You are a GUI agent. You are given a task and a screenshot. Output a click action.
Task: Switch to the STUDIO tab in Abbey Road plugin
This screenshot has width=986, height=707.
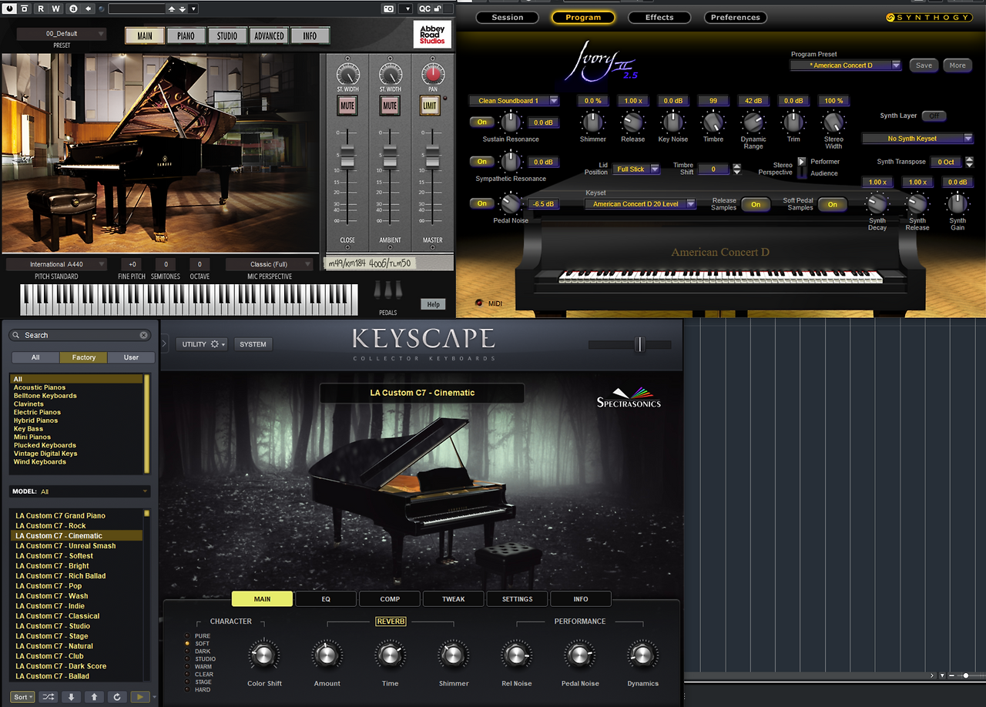(227, 35)
